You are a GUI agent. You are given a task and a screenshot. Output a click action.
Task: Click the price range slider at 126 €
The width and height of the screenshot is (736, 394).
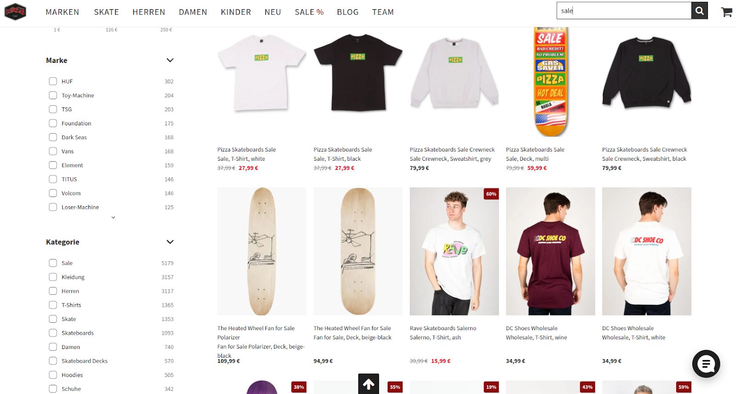click(x=111, y=29)
